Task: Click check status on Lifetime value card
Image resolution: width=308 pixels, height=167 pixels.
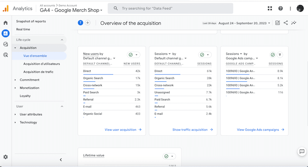Action: (166, 156)
